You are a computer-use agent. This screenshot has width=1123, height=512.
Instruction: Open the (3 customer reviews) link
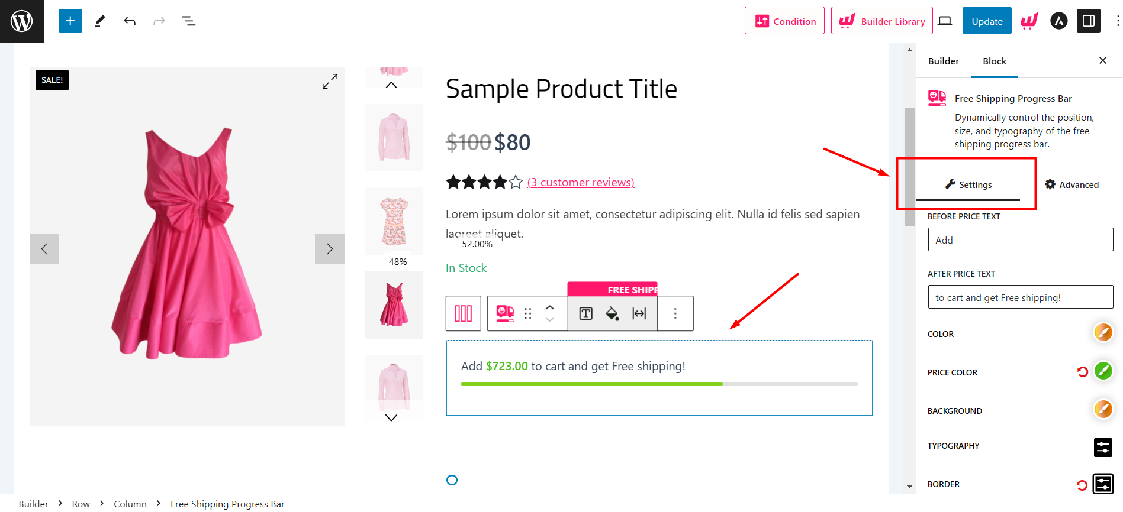click(x=581, y=182)
